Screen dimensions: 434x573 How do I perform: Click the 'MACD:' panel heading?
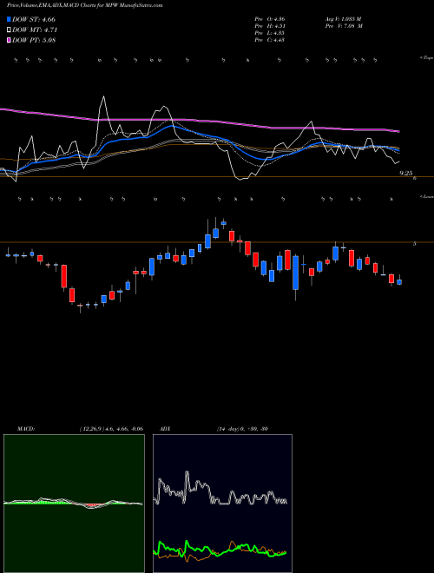point(26,429)
